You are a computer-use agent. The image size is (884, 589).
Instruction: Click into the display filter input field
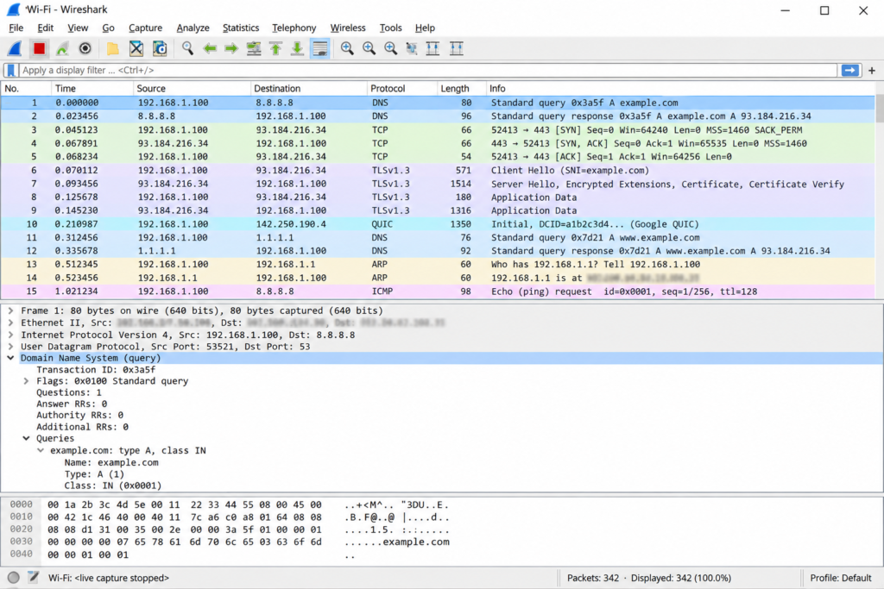coord(428,71)
